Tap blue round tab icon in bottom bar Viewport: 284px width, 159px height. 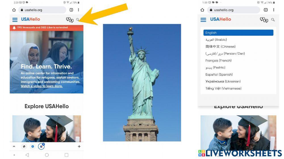[33, 147]
